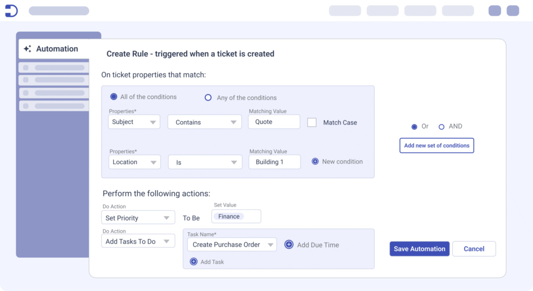The width and height of the screenshot is (533, 291).
Task: Click the plus icon for New condition
Action: 315,161
